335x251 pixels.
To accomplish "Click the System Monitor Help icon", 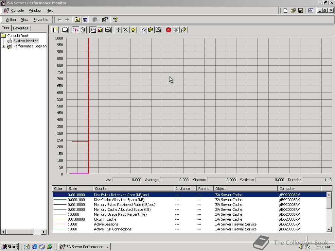I will pos(184,30).
